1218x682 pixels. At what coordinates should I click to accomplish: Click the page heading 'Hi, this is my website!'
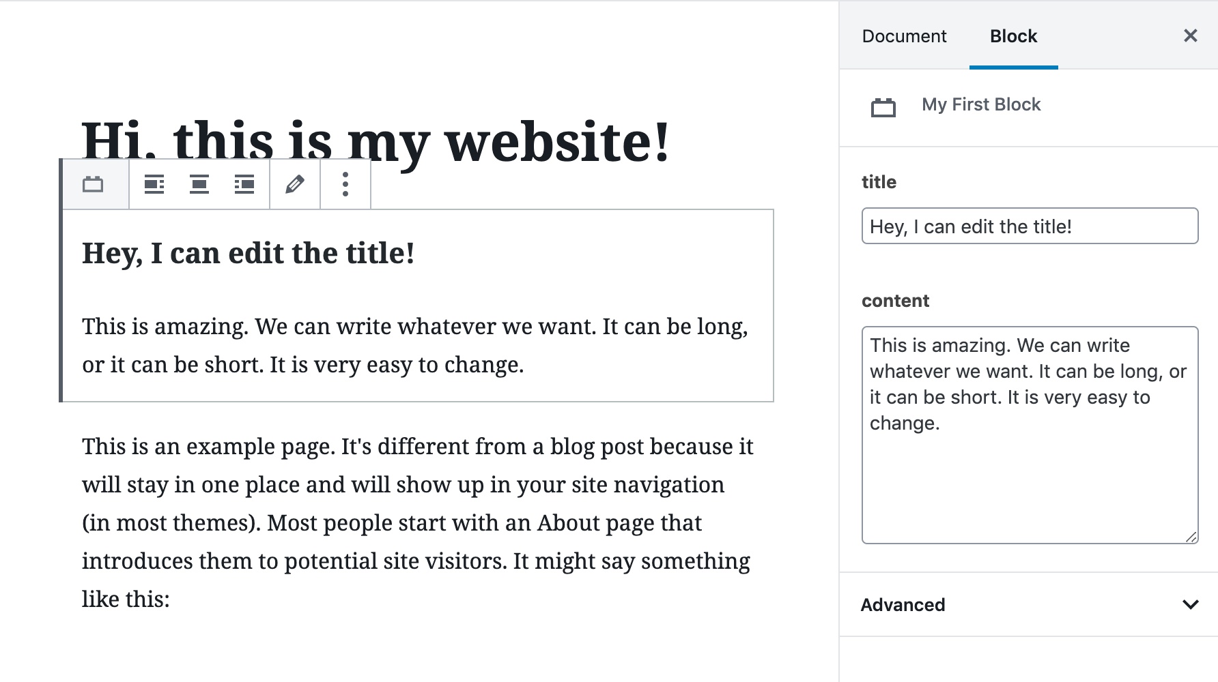tap(376, 142)
